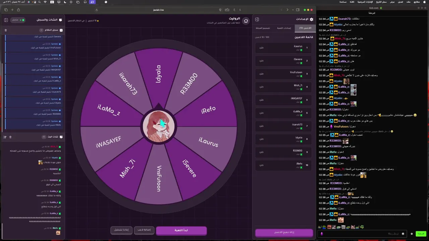
Task: Click the list filter icon in stream chat header
Action: pos(5,137)
